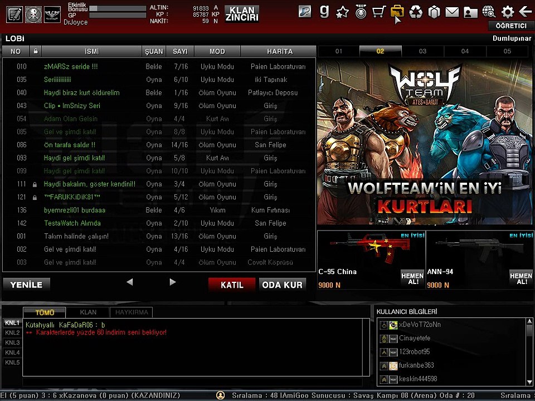Open the notepad quest icon
This screenshot has height=401, width=535.
pyautogui.click(x=14, y=14)
